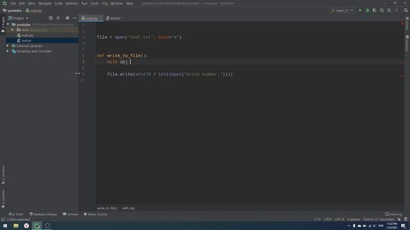Image resolution: width=410 pixels, height=230 pixels.
Task: Click youtube breadcrumb in navigation bar
Action: pos(12,11)
